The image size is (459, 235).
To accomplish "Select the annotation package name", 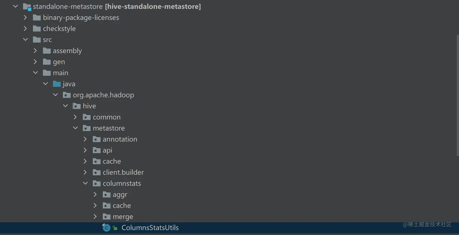I will tap(120, 139).
